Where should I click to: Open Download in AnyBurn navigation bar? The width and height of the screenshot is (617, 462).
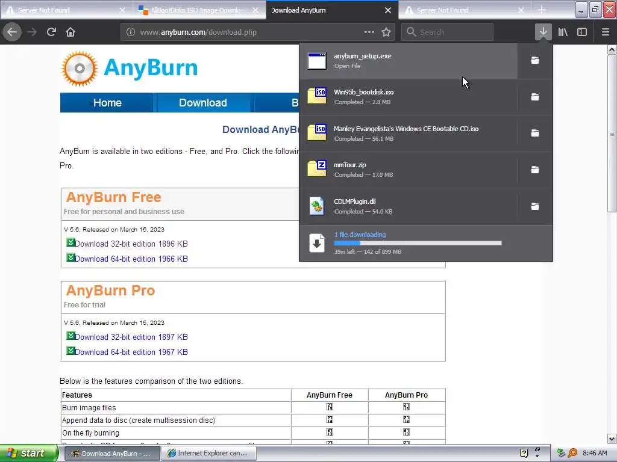click(x=203, y=102)
